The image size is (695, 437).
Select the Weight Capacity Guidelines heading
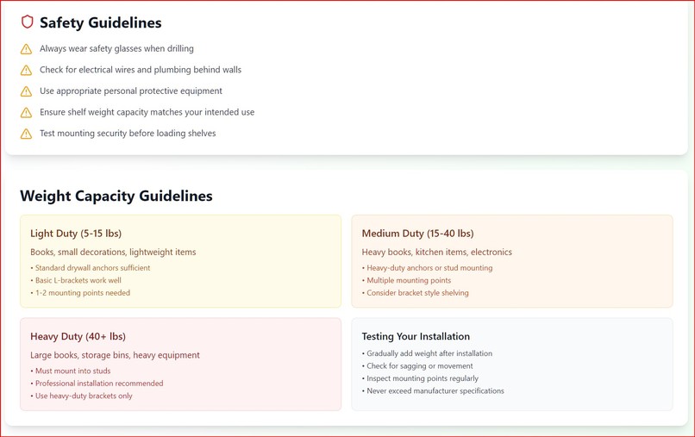(x=116, y=196)
